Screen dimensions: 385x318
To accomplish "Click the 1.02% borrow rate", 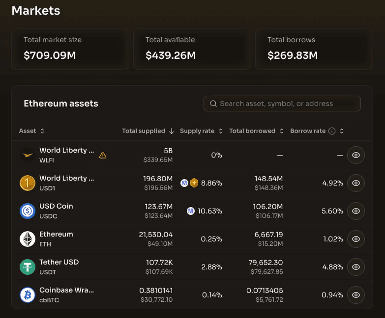I will click(x=333, y=239).
